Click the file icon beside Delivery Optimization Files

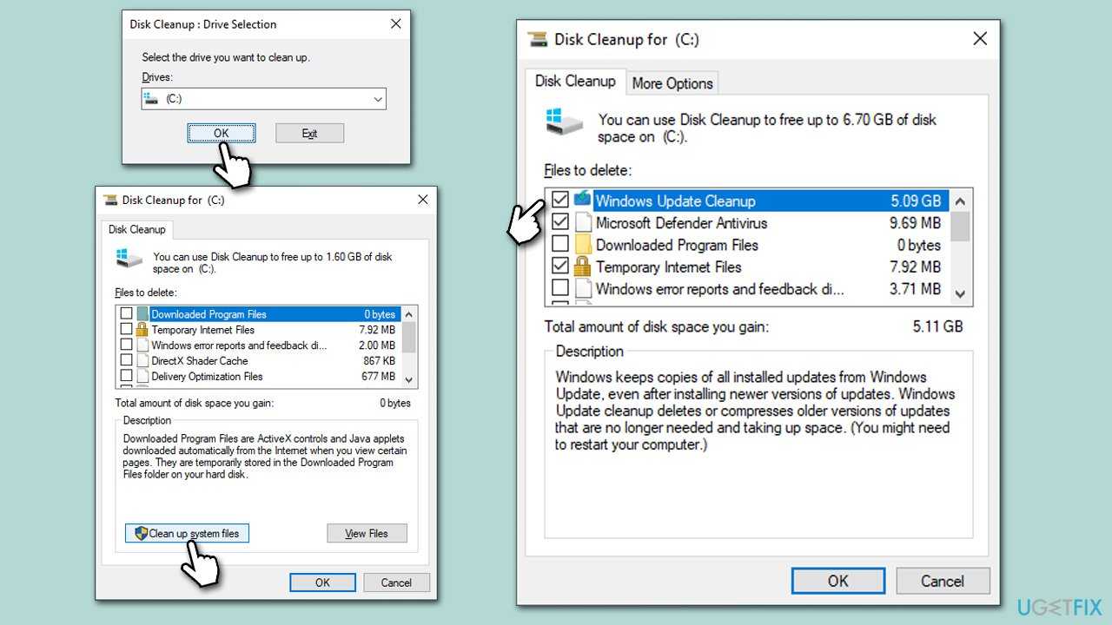[142, 377]
